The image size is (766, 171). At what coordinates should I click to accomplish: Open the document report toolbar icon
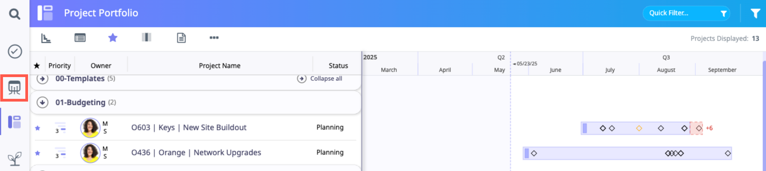click(x=181, y=38)
